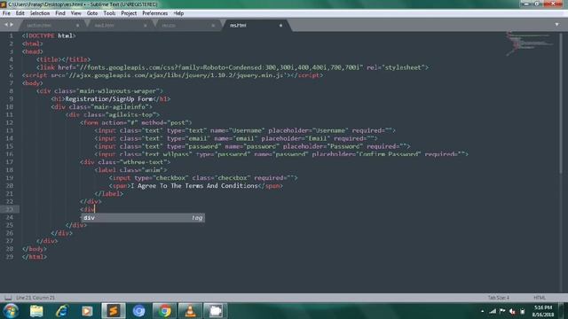Image resolution: width=568 pixels, height=319 pixels.
Task: Click the minimap code preview
Action: pyautogui.click(x=529, y=43)
